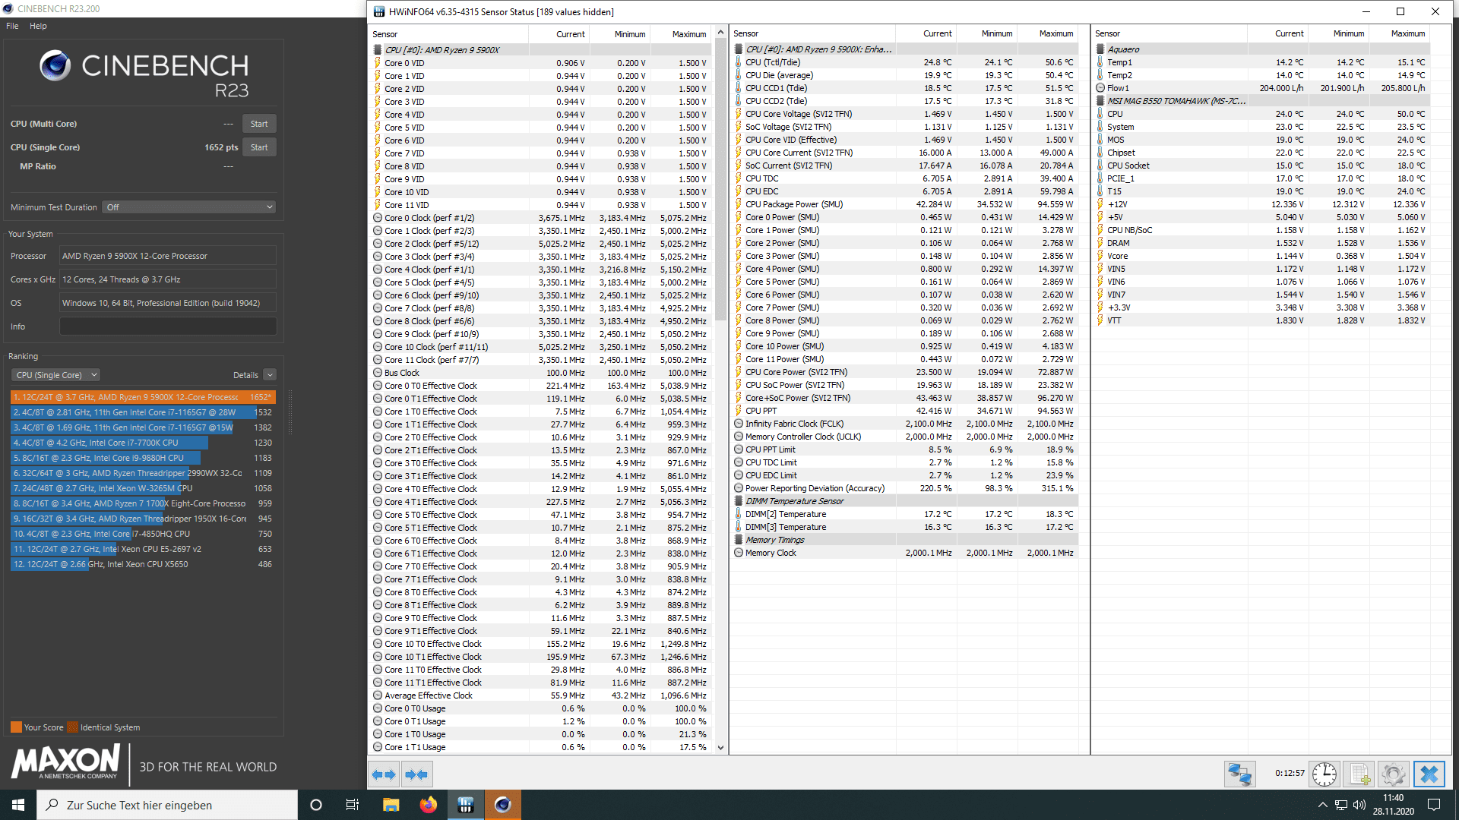Select the DIMM[2] Temperature row
The height and width of the screenshot is (820, 1459).
coord(905,514)
